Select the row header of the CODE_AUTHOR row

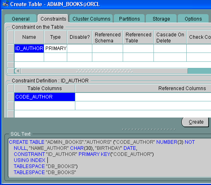point(11,97)
